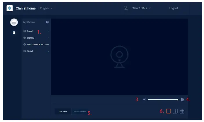Click the volume slider handle
The width and height of the screenshot is (204, 122).
click(177, 100)
